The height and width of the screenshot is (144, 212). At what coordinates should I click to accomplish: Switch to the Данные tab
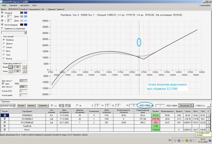point(51,9)
